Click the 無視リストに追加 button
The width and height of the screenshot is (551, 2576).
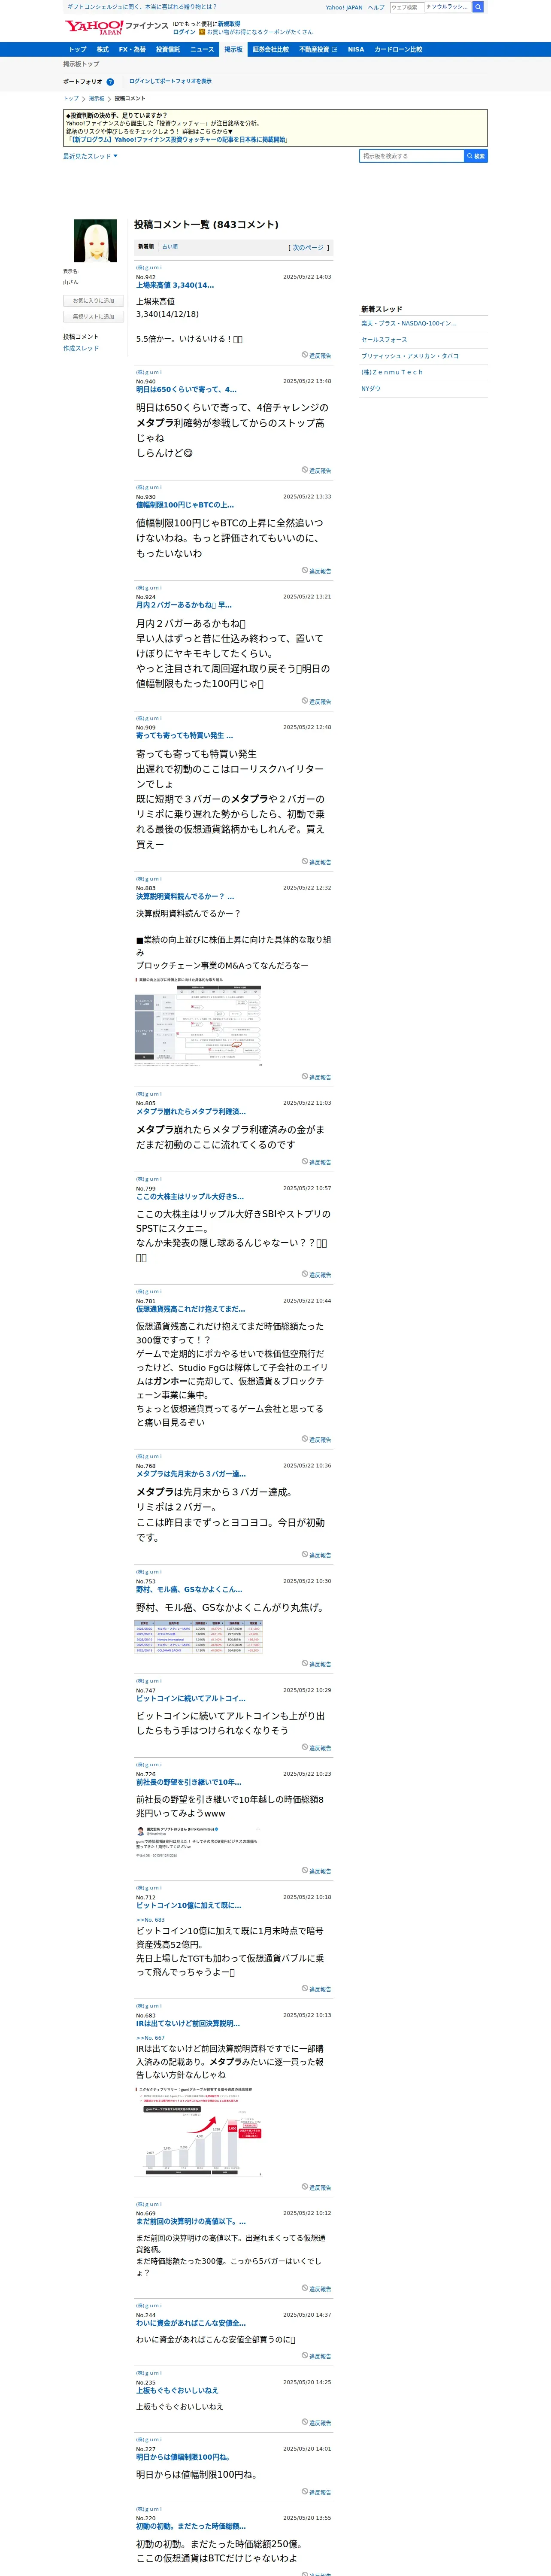pos(93,317)
